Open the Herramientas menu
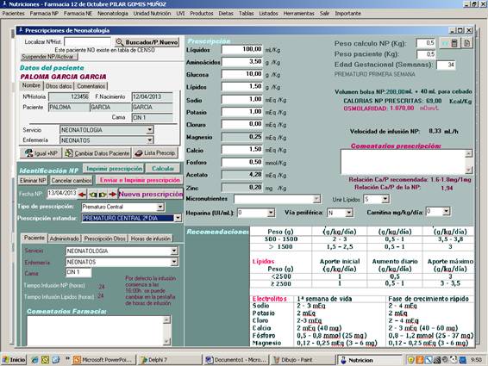 (299, 14)
